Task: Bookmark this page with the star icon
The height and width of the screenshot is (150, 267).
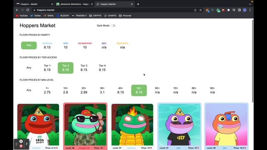Action: 200,10
